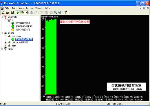
Task: Select 000F66E4BE22 under channel 6
Action: pyautogui.click(x=24, y=26)
